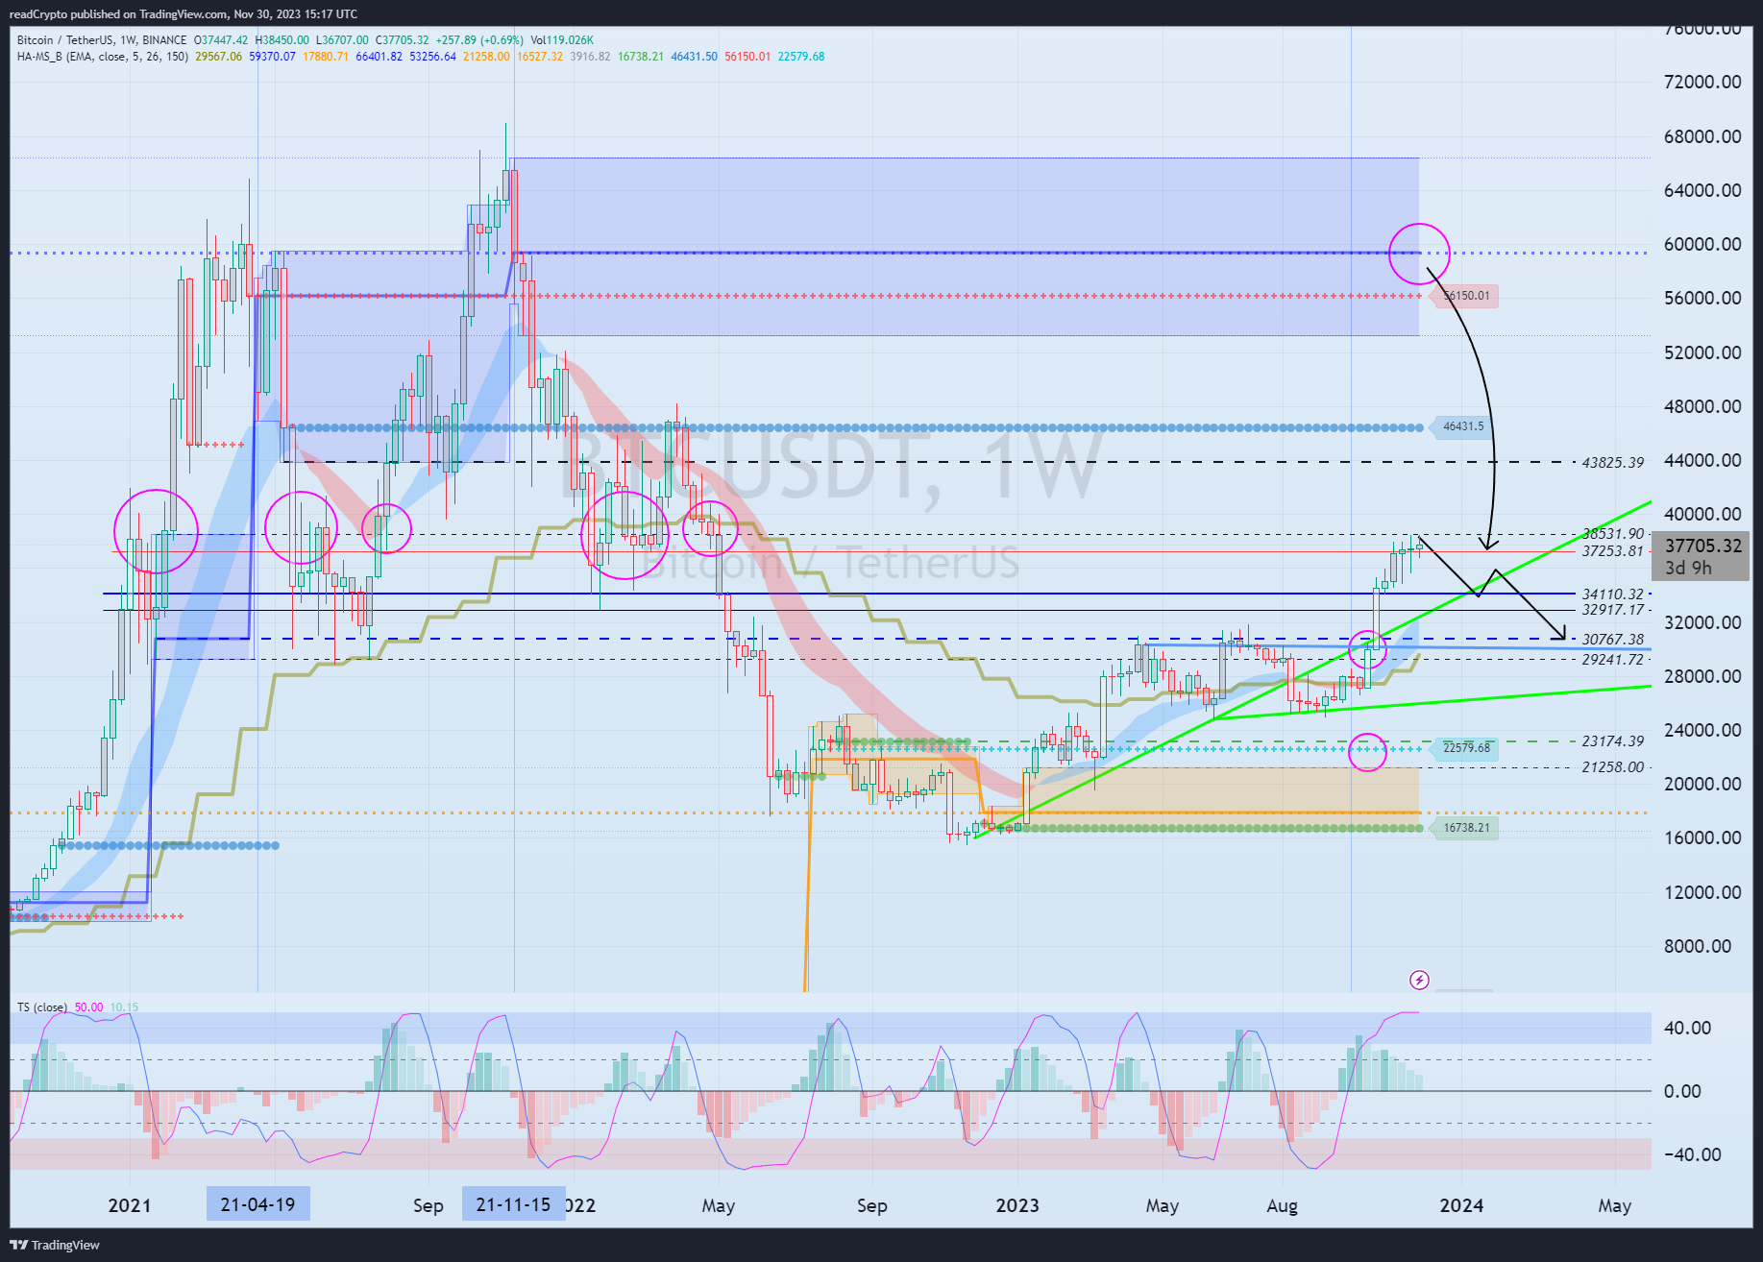
Task: Click the 64000.00 price axis label
Action: click(1702, 190)
